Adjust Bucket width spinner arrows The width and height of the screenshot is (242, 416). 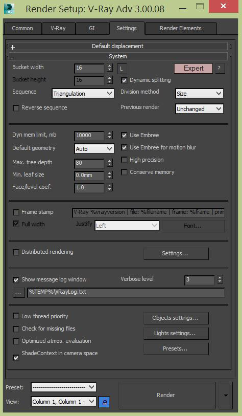click(x=110, y=68)
